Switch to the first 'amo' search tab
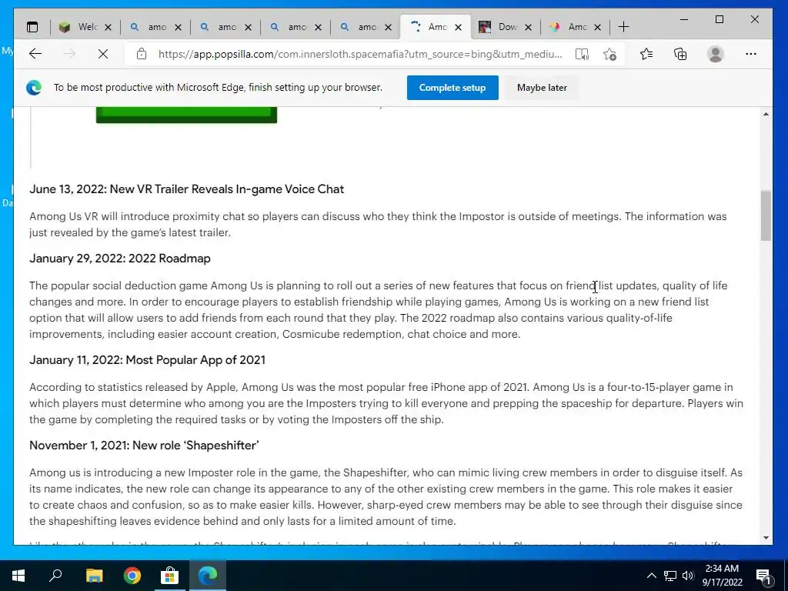The width and height of the screenshot is (788, 591). pos(155,27)
